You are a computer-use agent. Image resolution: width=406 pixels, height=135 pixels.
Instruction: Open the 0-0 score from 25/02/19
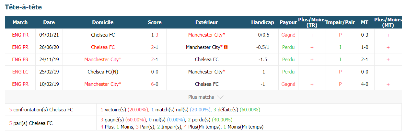155,72
